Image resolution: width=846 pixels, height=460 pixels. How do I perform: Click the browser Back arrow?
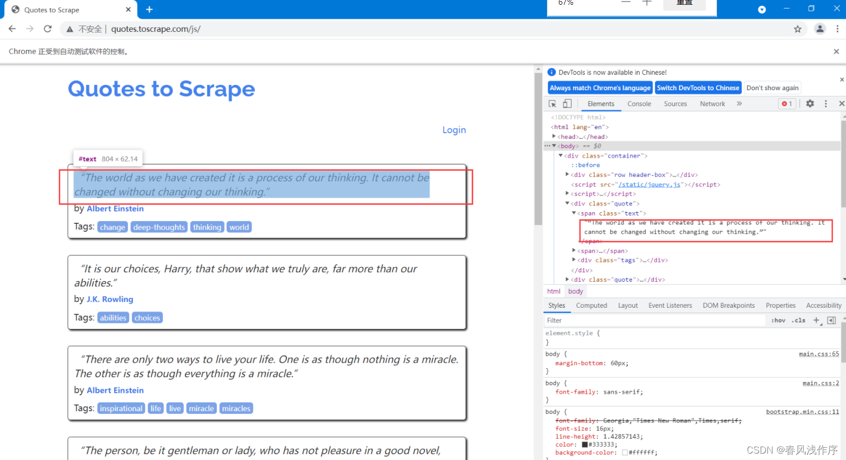click(x=12, y=29)
